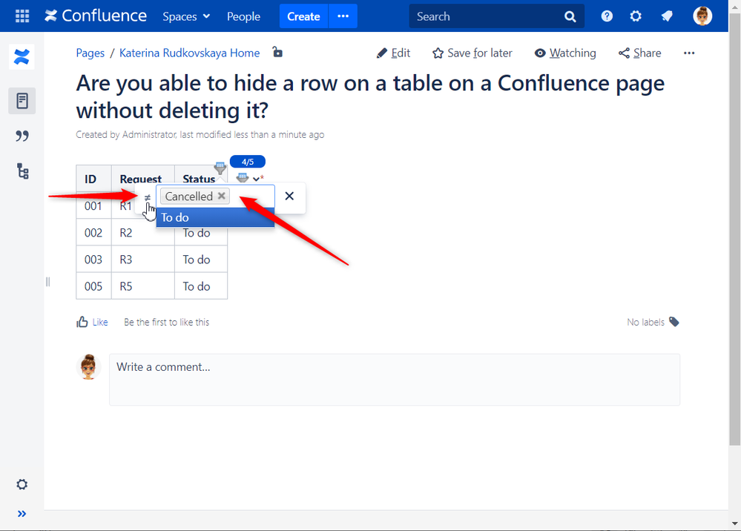Expand filter options chevron beside funnel
This screenshot has height=531, width=741.
tap(257, 179)
